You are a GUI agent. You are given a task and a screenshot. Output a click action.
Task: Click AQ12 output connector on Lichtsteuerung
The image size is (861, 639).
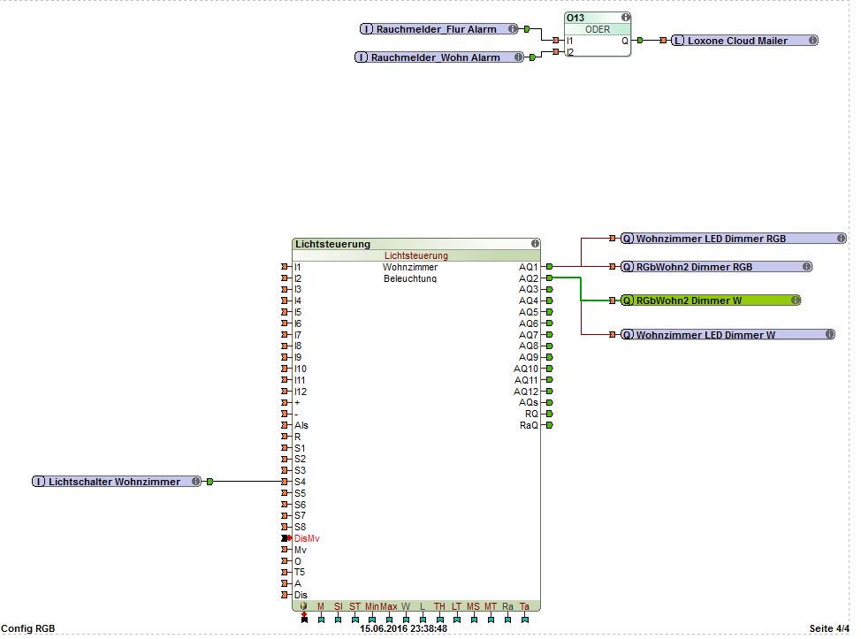point(549,392)
